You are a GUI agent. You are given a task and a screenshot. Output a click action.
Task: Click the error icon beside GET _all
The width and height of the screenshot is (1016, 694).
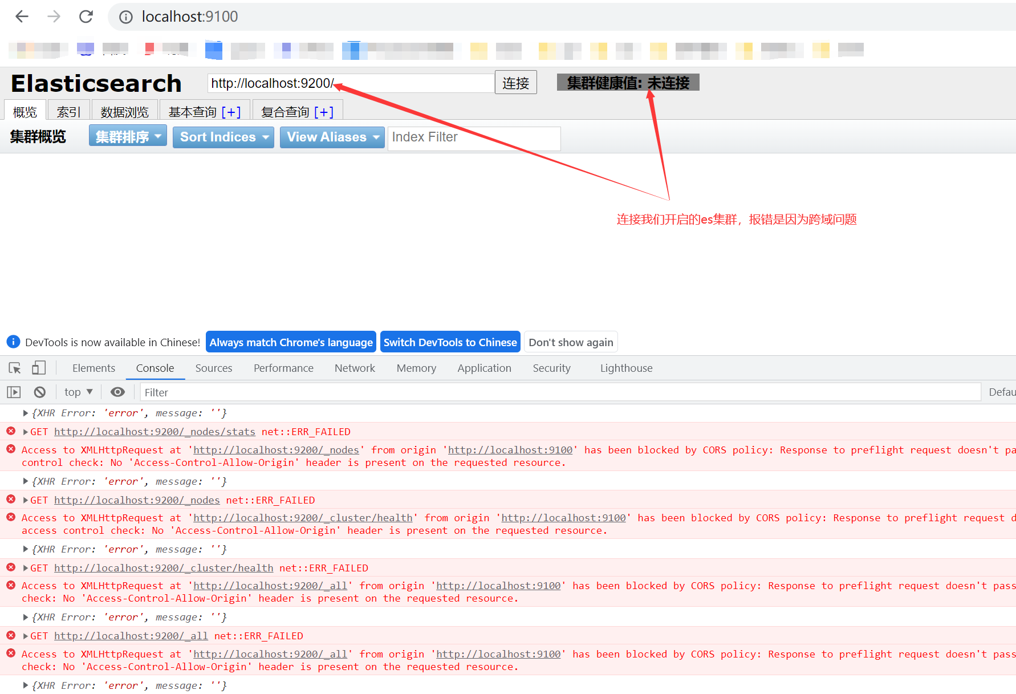(x=11, y=635)
